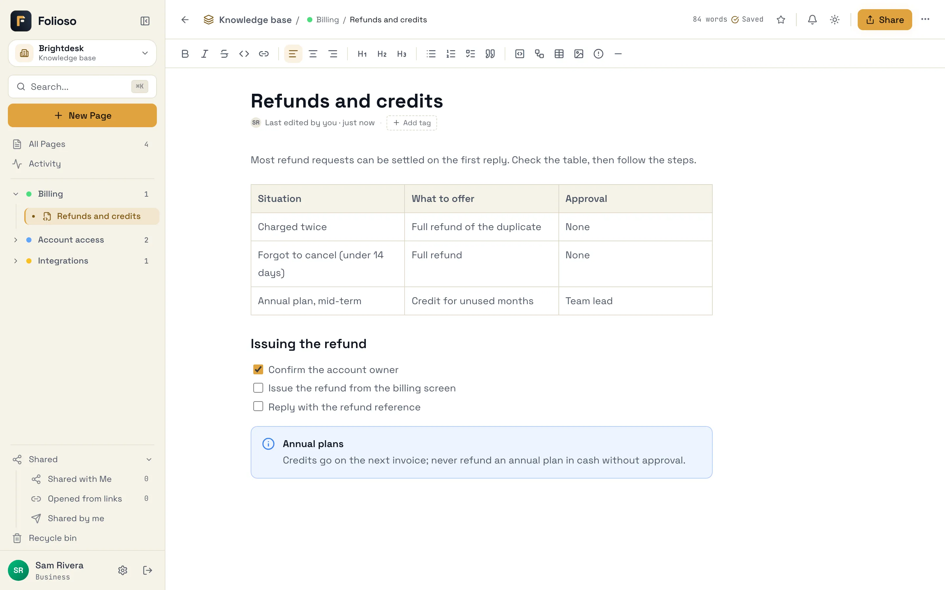Open notifications bell

point(812,20)
